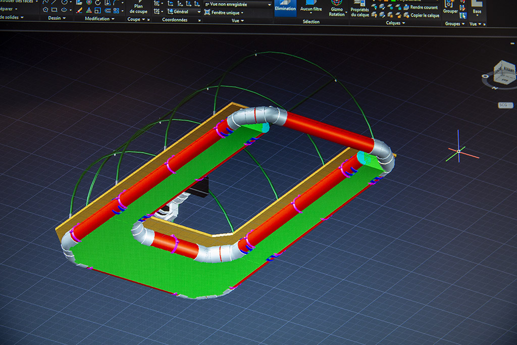Open the array tool variants dropdown arrow
Screen dimensions: 517x345
(123, 12)
